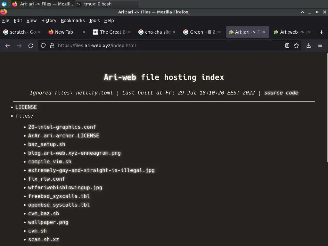The width and height of the screenshot is (328, 246).
Task: Open a new tab with plus button
Action: tap(322, 32)
